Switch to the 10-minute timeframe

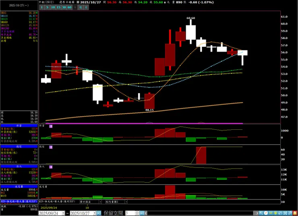pos(53,7)
